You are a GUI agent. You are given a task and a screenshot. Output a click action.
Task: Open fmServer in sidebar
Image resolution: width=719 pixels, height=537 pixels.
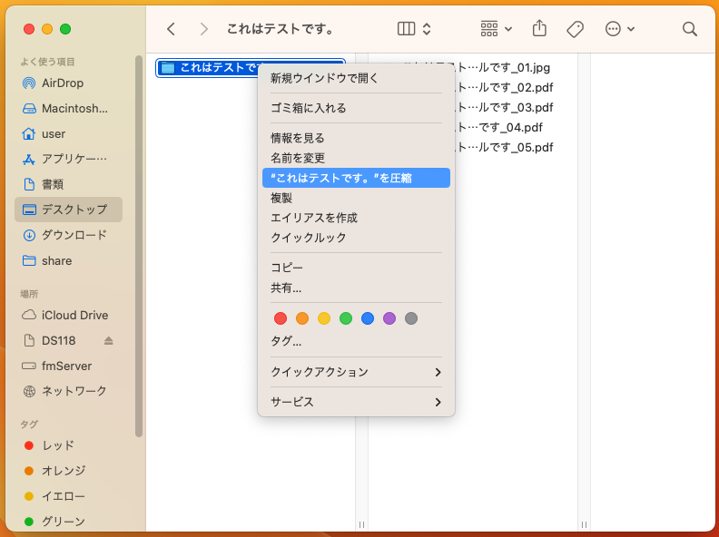tap(69, 366)
